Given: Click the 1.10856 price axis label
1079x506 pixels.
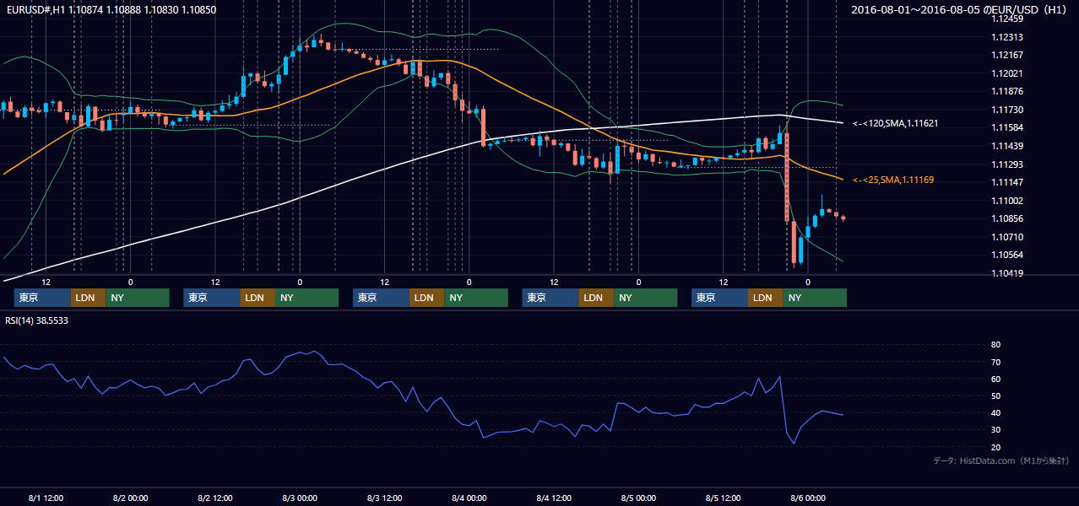Looking at the screenshot, I should pyautogui.click(x=1007, y=218).
